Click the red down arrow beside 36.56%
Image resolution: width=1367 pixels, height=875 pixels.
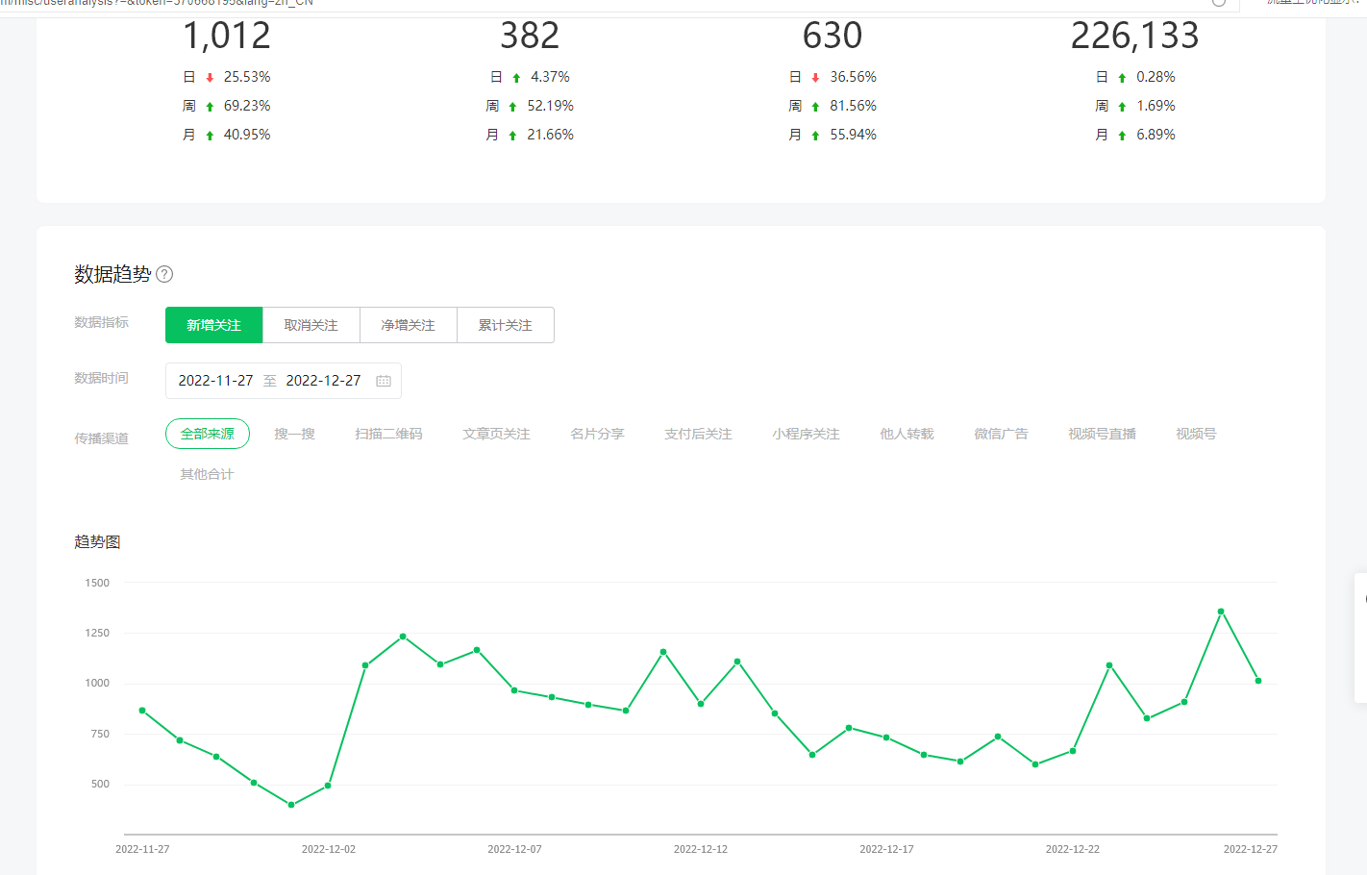815,78
